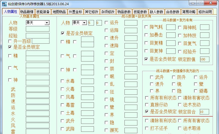Click the 等级 input field
The width and height of the screenshot is (219, 134).
[x=38, y=29]
